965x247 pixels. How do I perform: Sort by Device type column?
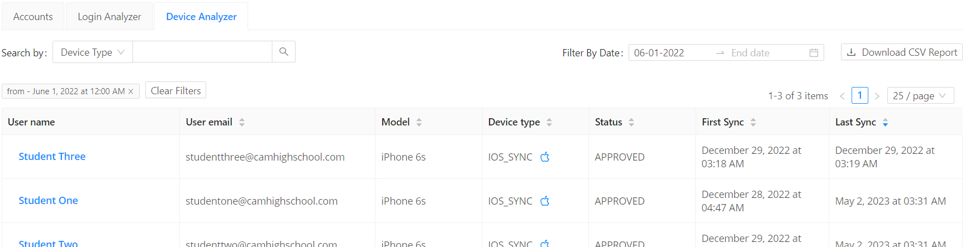[549, 122]
